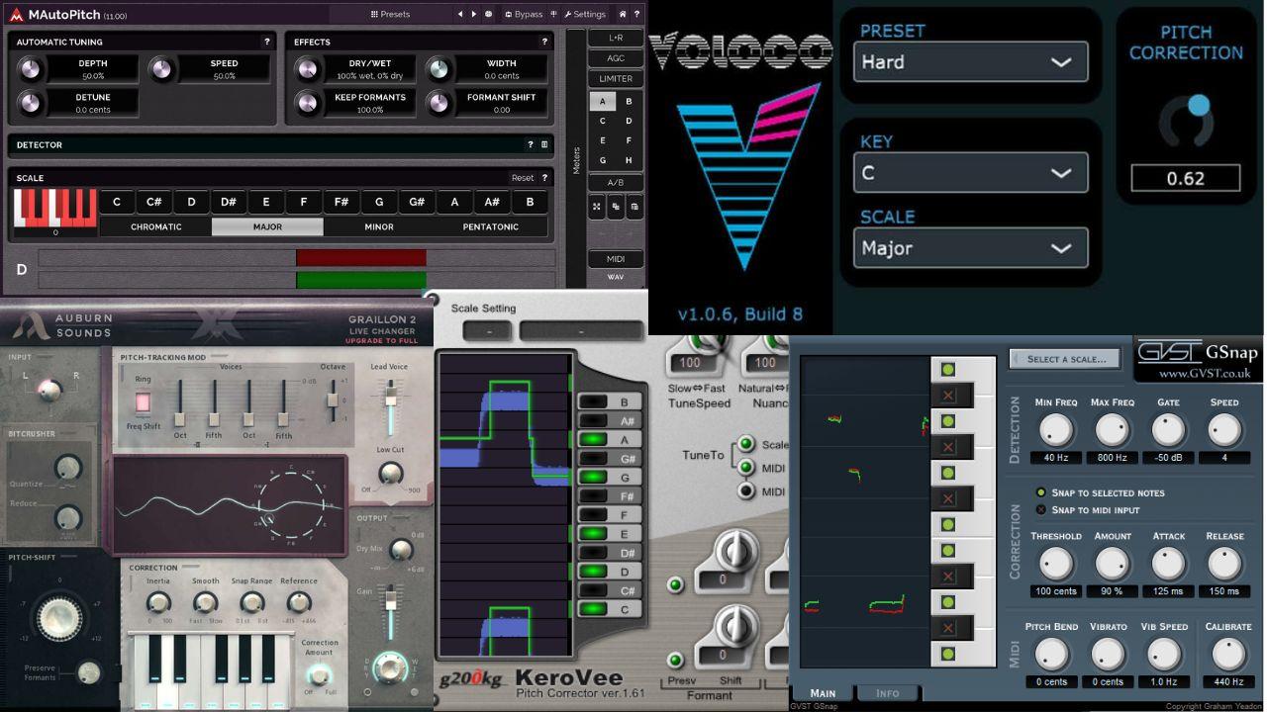The height and width of the screenshot is (712, 1267).
Task: Select Snap to midi input in GSnap
Action: [1040, 510]
